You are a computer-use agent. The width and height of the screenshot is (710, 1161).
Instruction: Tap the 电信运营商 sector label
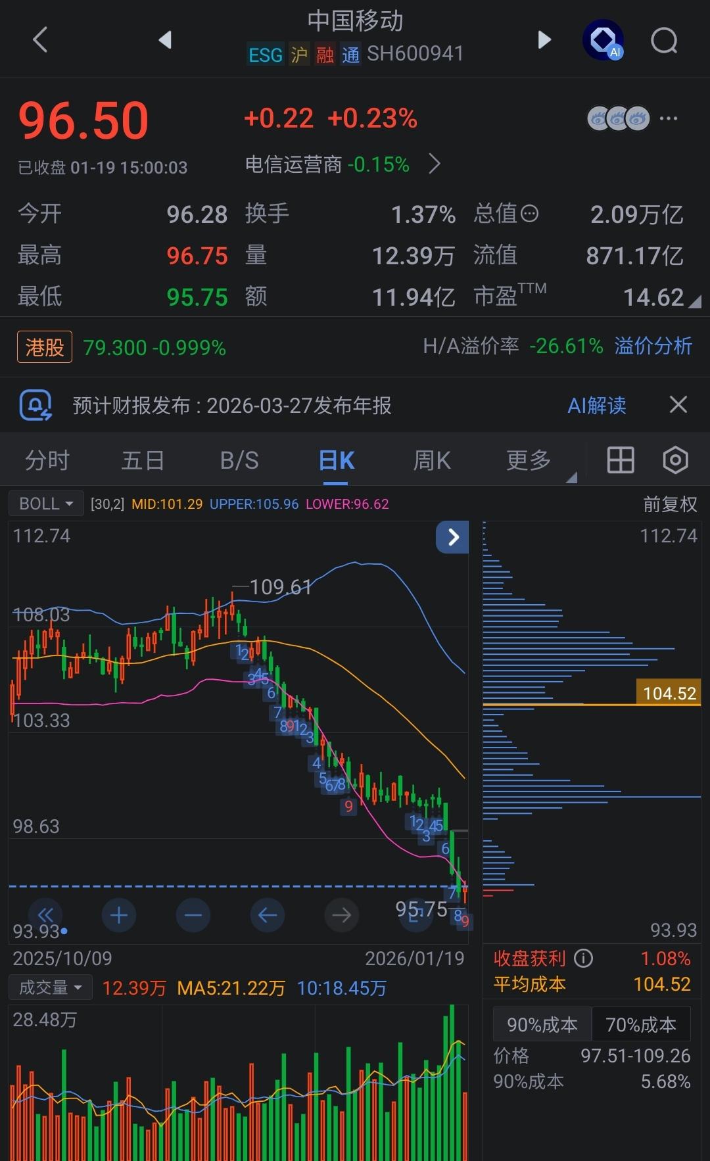click(x=293, y=164)
